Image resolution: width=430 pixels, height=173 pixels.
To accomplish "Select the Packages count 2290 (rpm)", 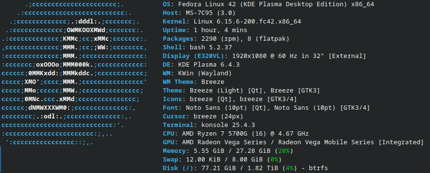I will [x=224, y=39].
